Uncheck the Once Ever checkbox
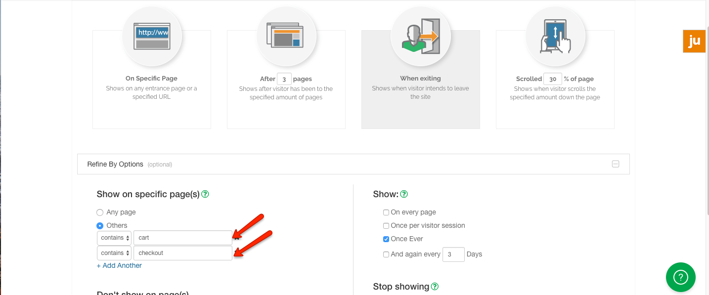The height and width of the screenshot is (295, 709). pos(386,239)
